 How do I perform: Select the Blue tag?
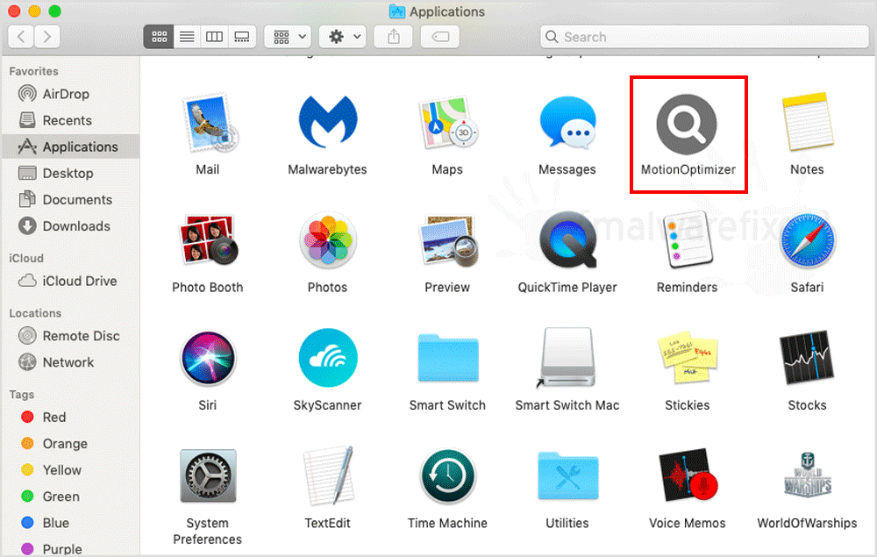pos(70,523)
